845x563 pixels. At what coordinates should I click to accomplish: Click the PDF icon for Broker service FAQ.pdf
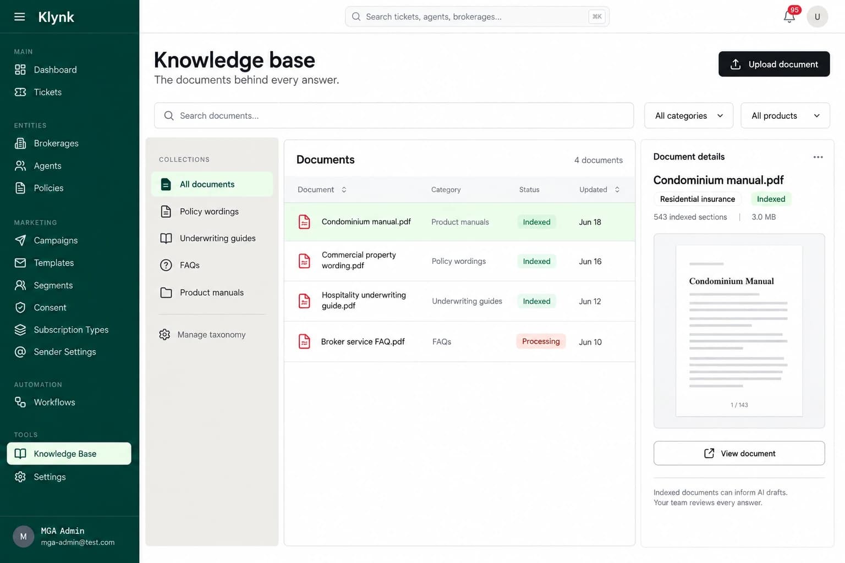(304, 341)
